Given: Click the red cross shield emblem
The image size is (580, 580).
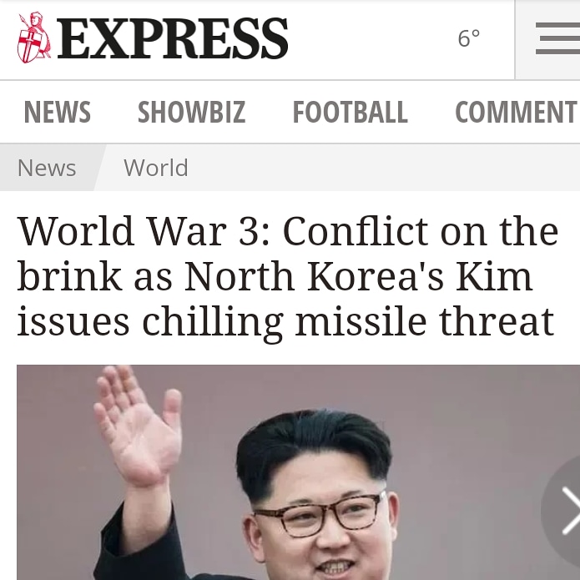Looking at the screenshot, I should tap(28, 45).
